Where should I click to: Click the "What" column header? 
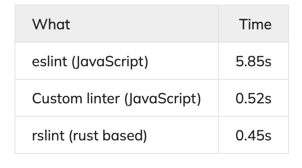pos(51,24)
